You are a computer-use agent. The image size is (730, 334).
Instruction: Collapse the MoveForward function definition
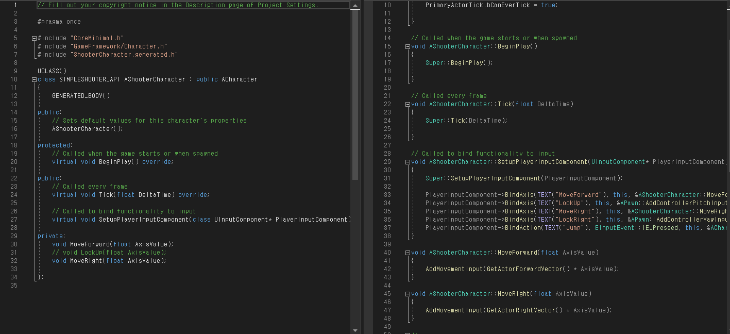(408, 253)
